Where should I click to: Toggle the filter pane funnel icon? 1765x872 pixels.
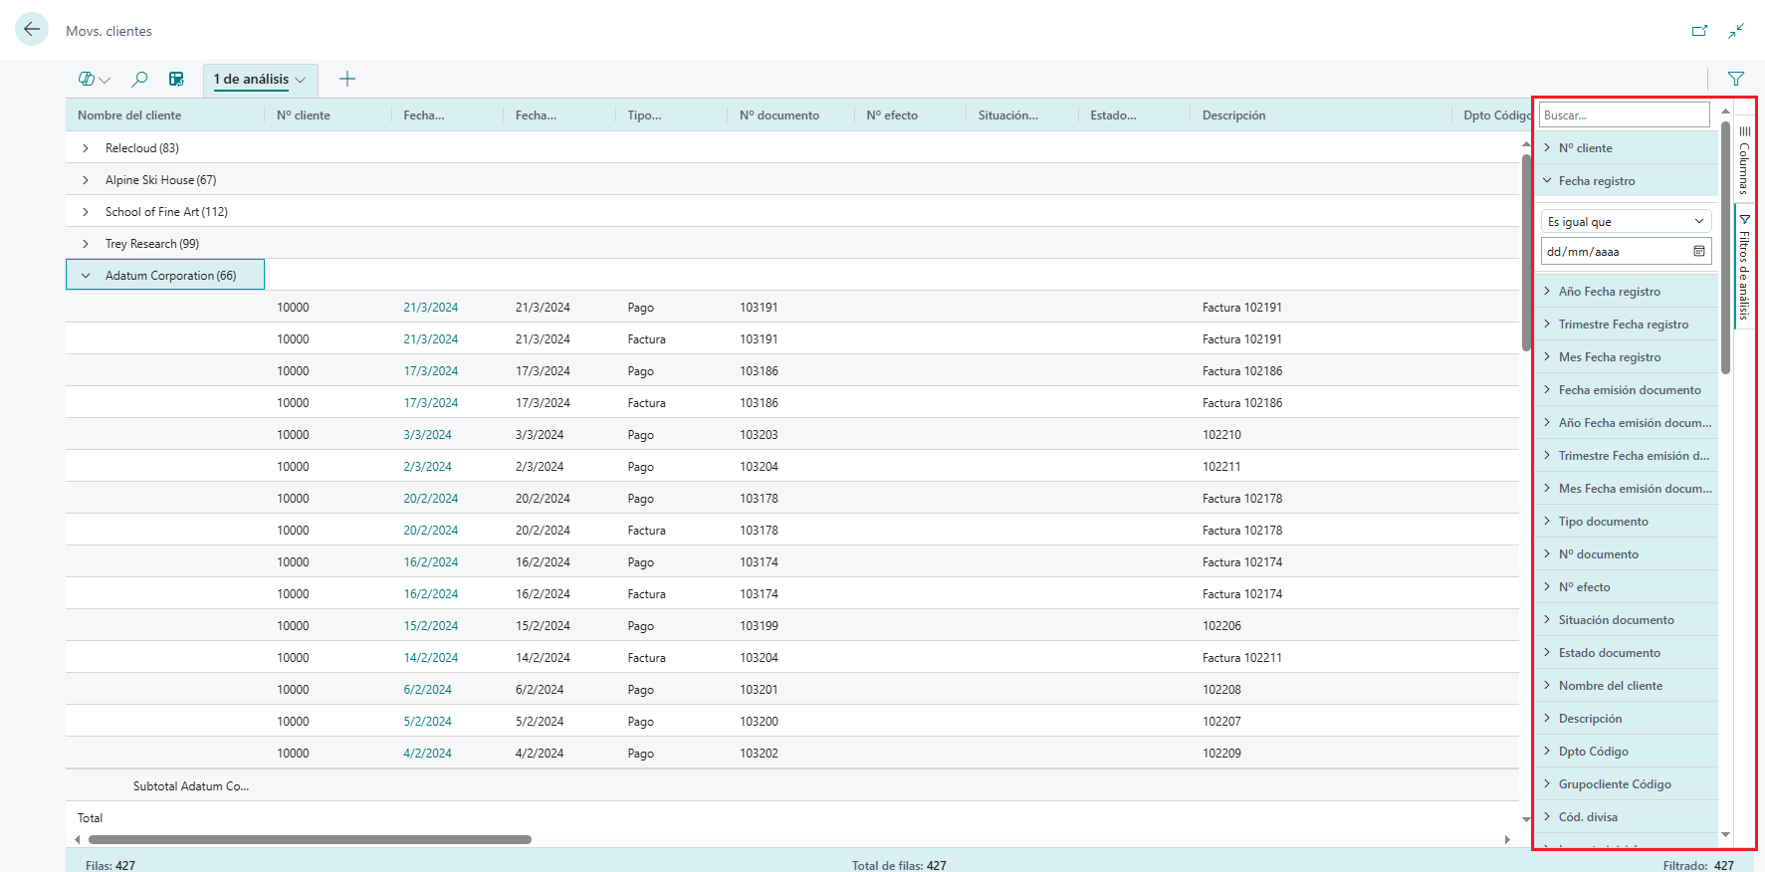(x=1736, y=79)
